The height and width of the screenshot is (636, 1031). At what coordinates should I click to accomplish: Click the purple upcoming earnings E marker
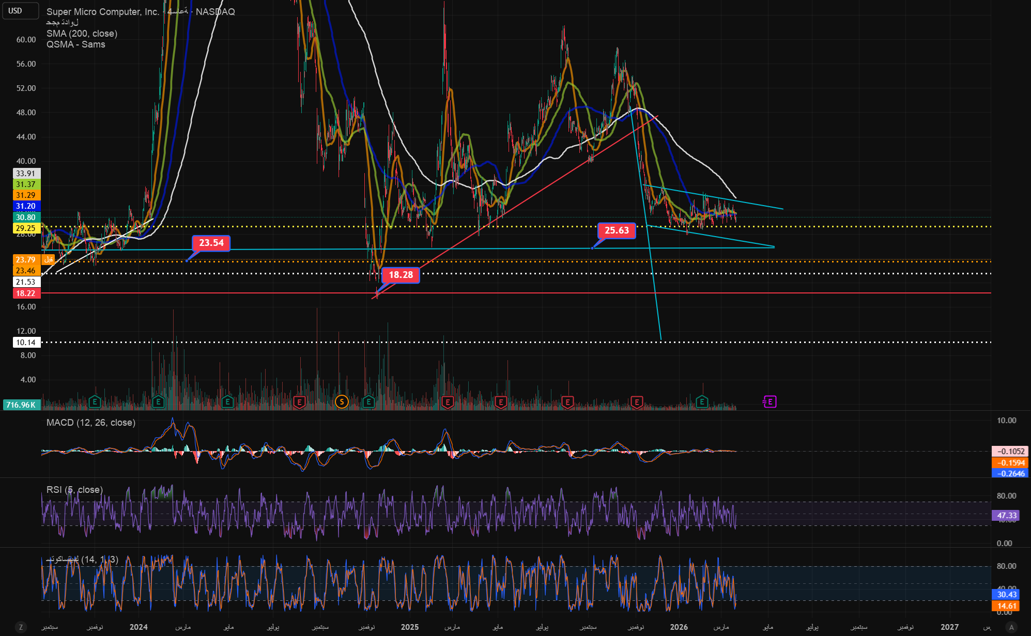[x=770, y=401]
